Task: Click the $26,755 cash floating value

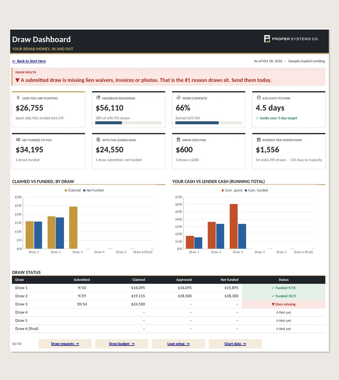Action: pyautogui.click(x=29, y=108)
